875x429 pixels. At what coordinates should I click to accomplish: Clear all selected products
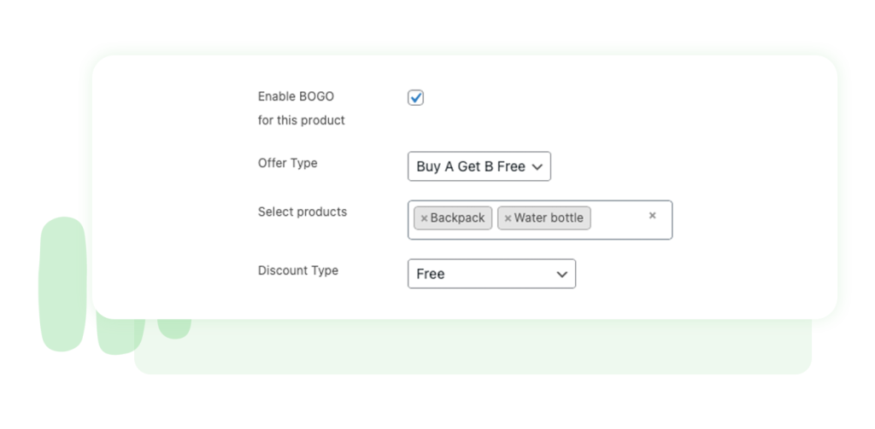(x=652, y=216)
